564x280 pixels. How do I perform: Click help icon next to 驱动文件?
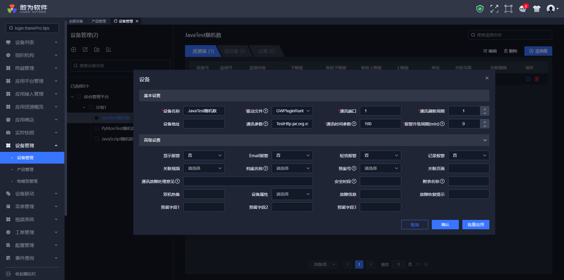point(266,111)
